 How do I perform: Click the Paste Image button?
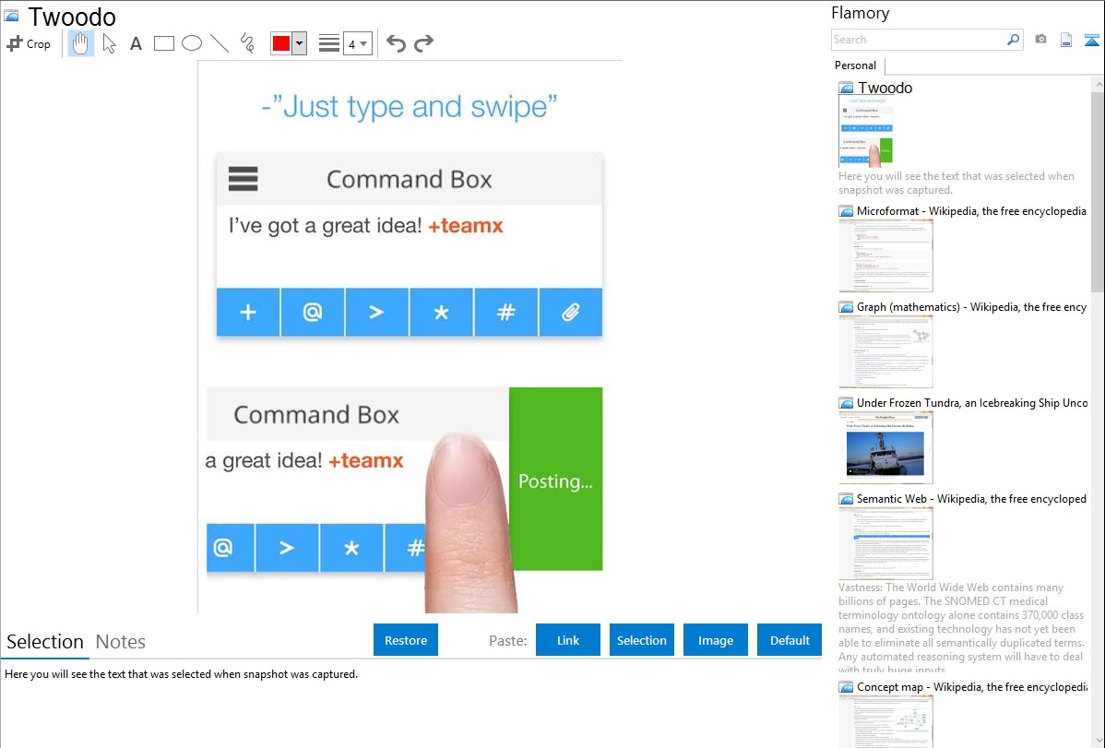click(x=716, y=640)
